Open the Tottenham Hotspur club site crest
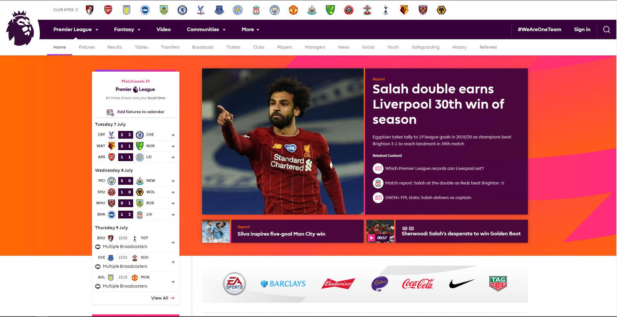 tap(386, 10)
